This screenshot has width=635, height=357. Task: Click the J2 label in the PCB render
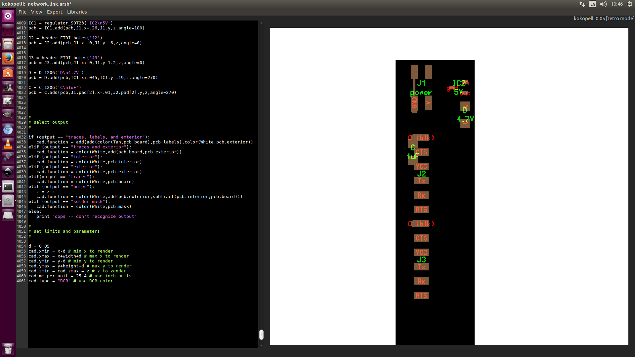click(x=421, y=174)
